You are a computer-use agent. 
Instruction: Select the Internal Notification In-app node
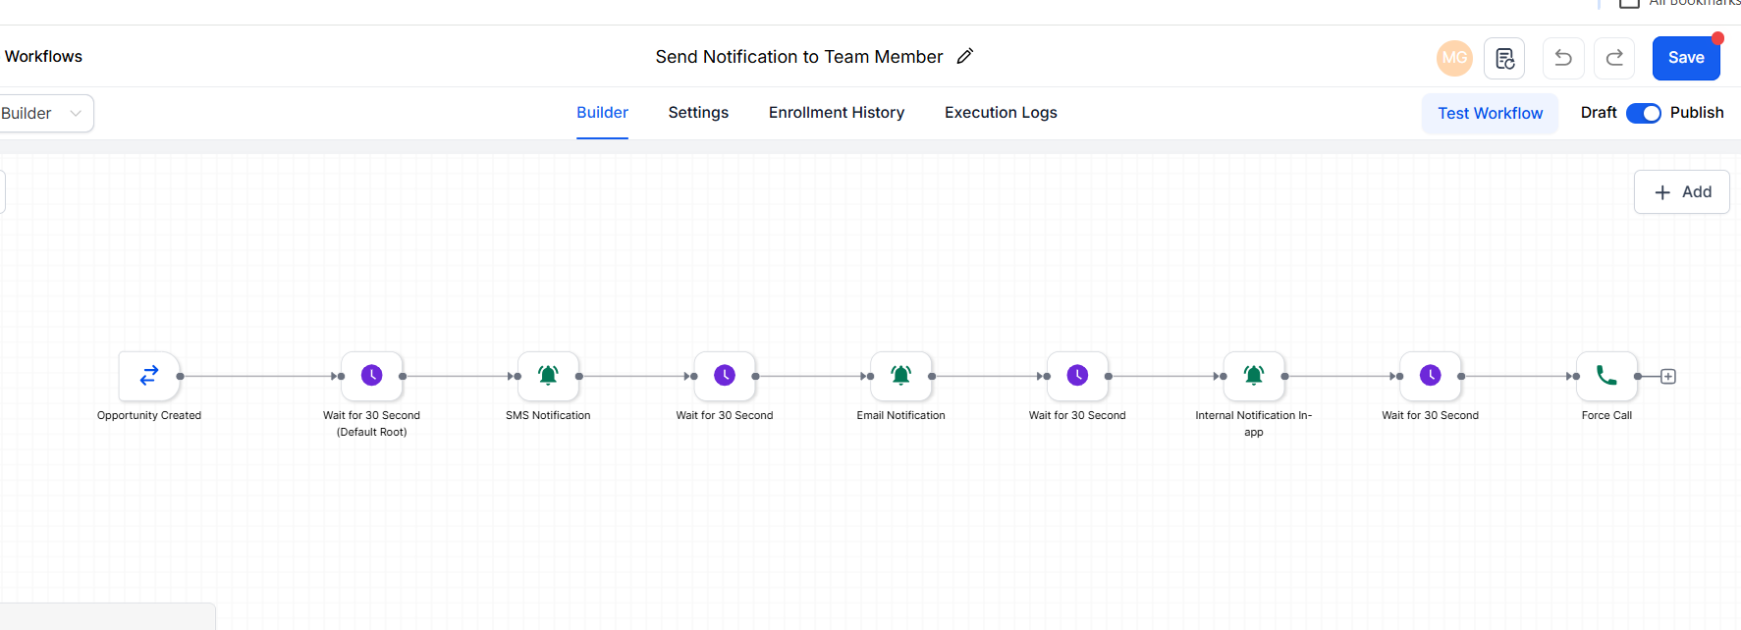1253,376
